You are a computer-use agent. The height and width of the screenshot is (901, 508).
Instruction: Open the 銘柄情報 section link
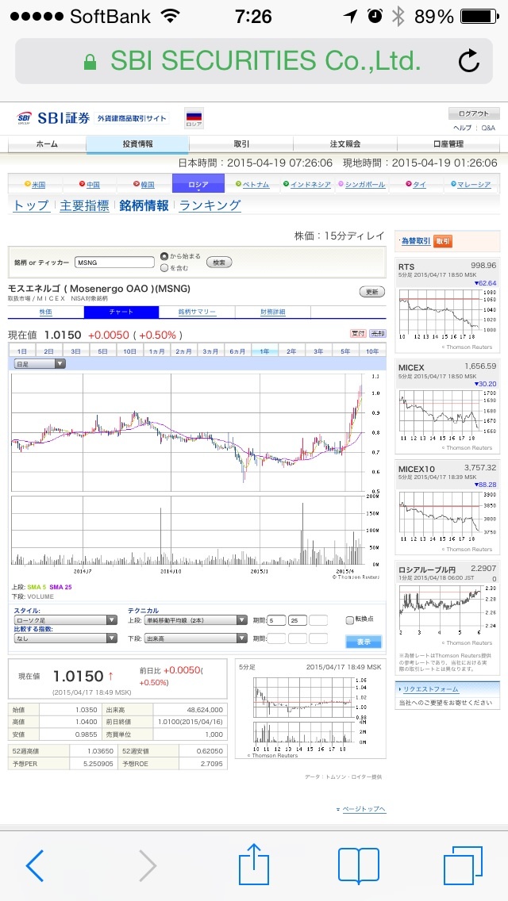(144, 205)
